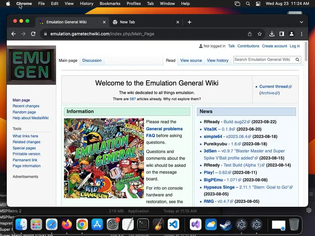315x236 pixels.
Task: Open Special pages link
Action: tap(24, 148)
